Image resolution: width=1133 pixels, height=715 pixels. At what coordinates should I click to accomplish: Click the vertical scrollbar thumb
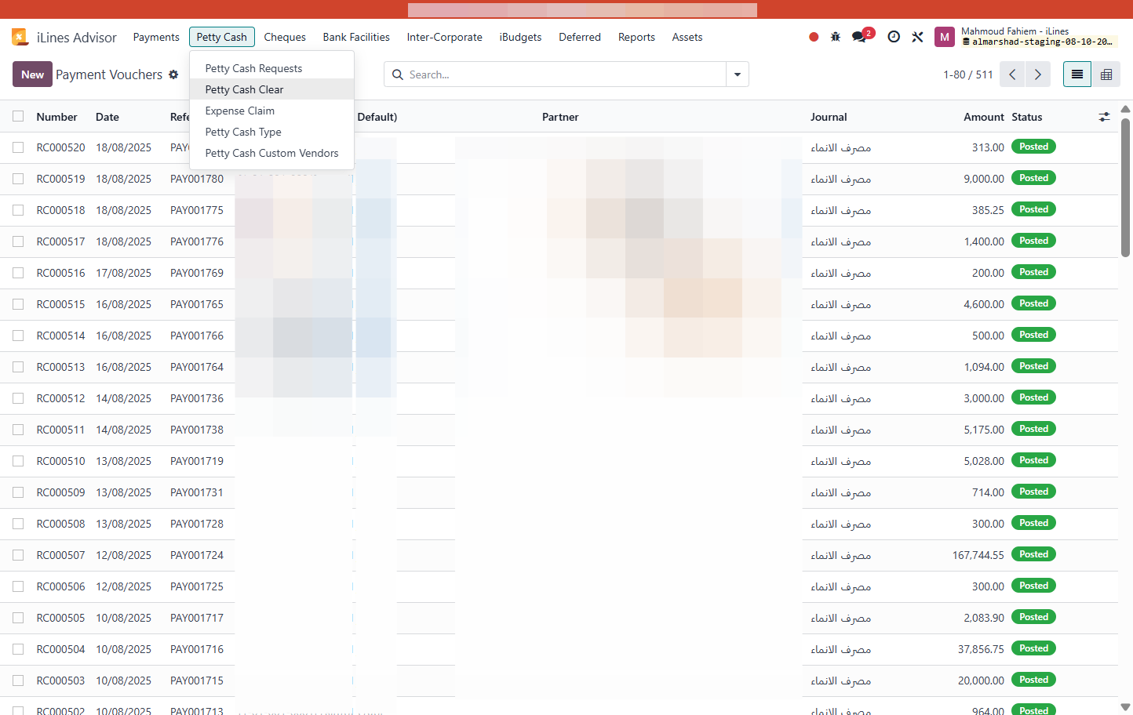point(1125,187)
